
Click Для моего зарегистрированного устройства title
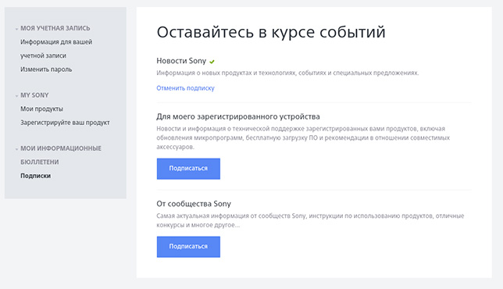coord(238,116)
